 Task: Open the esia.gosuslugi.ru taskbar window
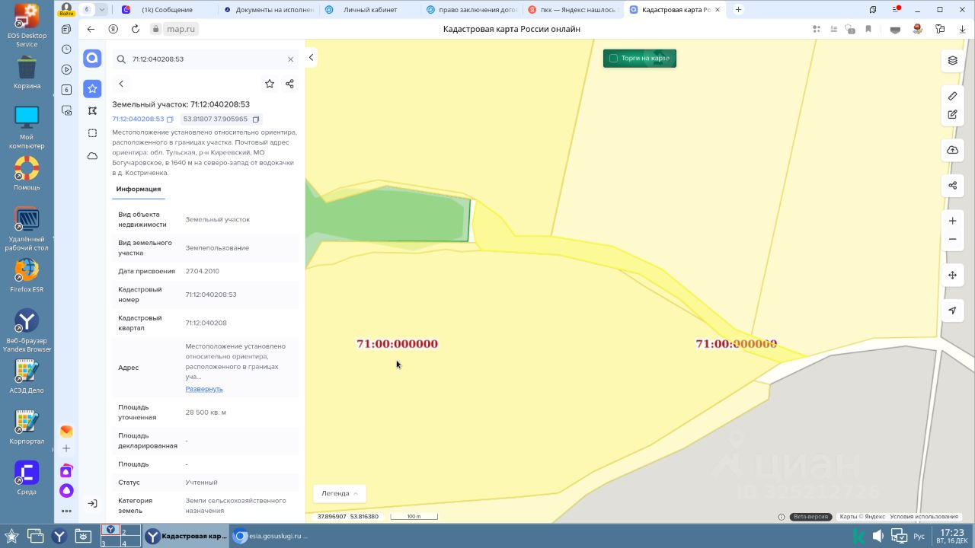tap(271, 536)
